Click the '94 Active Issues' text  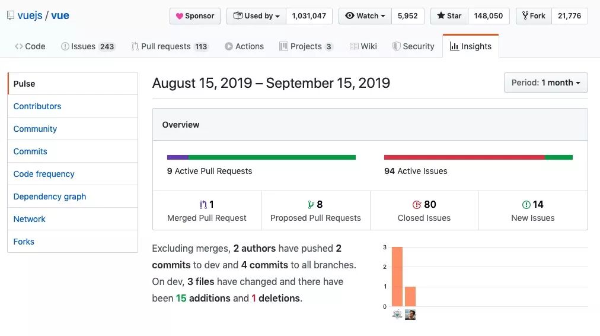tap(416, 171)
